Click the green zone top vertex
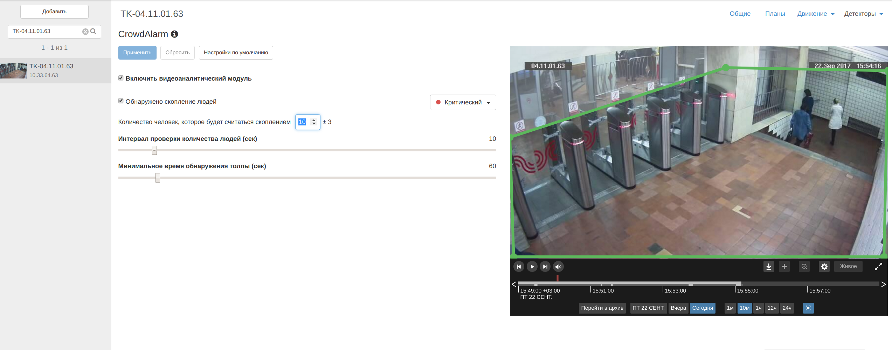 click(726, 68)
